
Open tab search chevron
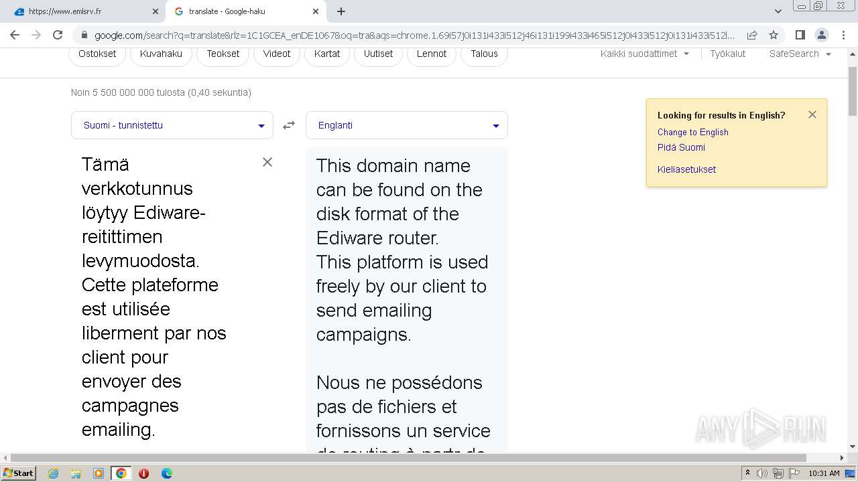[x=778, y=11]
